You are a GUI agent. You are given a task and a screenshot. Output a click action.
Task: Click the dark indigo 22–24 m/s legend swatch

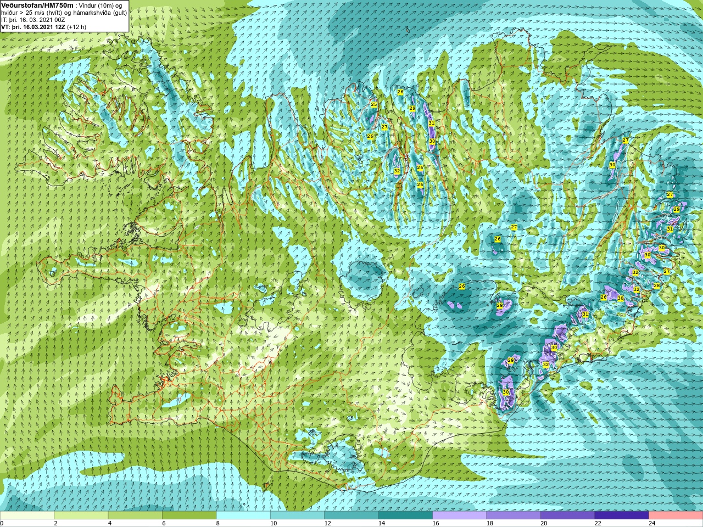(x=622, y=515)
